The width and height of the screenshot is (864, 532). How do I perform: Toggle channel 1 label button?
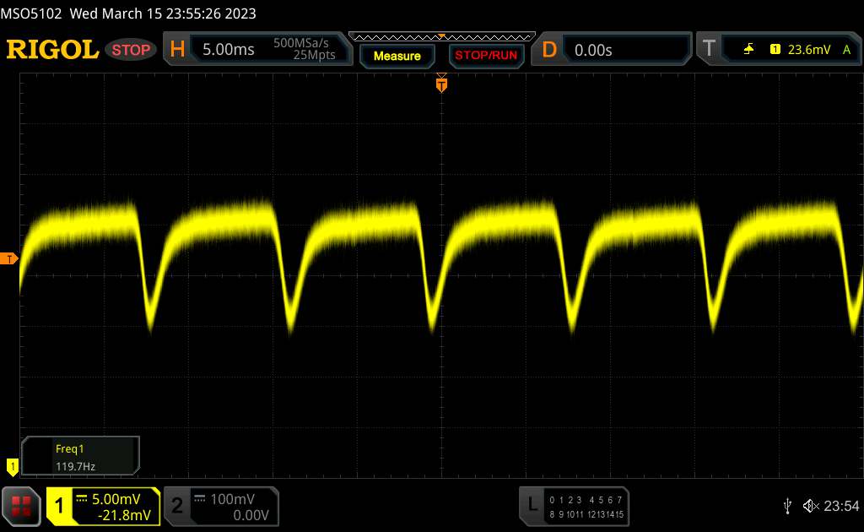pos(60,506)
